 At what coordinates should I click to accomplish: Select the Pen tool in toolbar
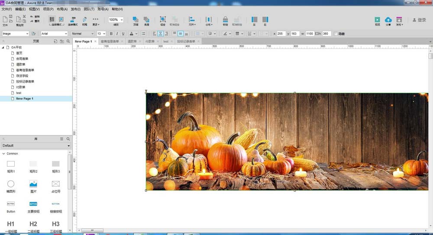pyautogui.click(x=84, y=19)
